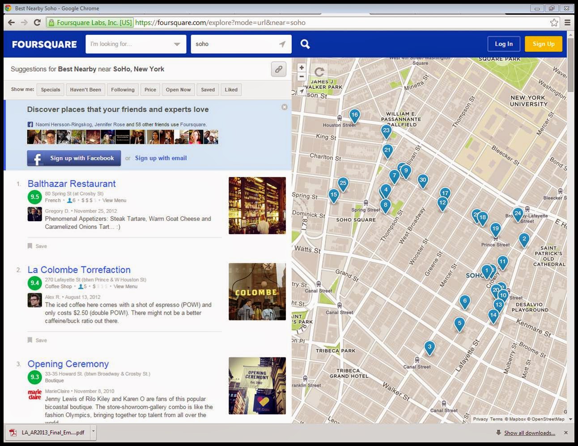Click map pin number 30

click(422, 181)
